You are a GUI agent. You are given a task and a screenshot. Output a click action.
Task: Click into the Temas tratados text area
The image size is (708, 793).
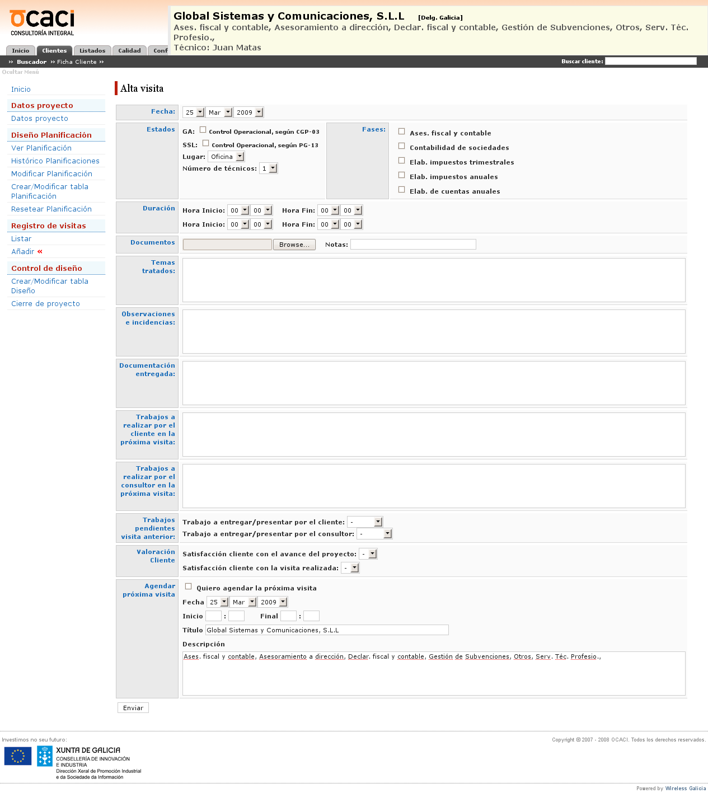[x=434, y=280]
